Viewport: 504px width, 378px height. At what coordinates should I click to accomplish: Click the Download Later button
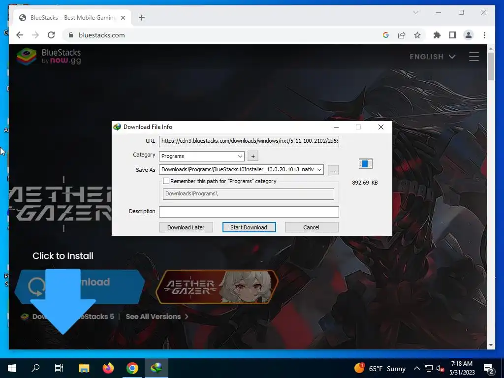click(186, 227)
